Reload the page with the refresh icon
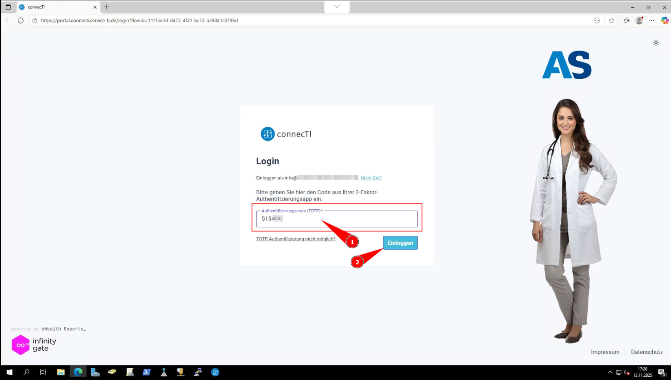Image resolution: width=671 pixels, height=380 pixels. point(21,20)
